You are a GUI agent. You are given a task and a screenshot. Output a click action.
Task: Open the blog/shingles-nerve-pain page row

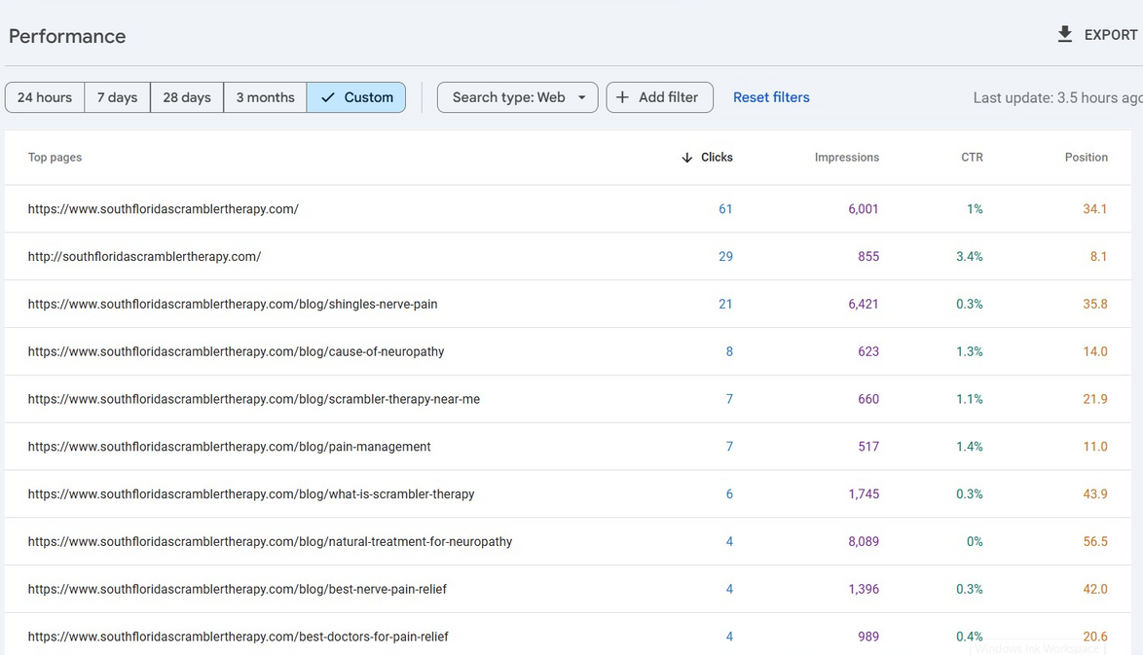568,304
